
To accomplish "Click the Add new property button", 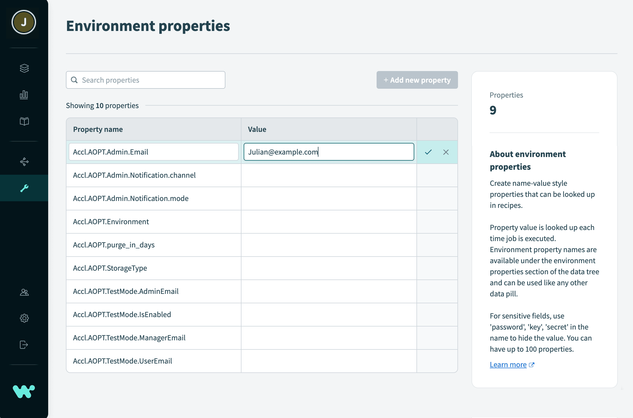I will (x=417, y=80).
